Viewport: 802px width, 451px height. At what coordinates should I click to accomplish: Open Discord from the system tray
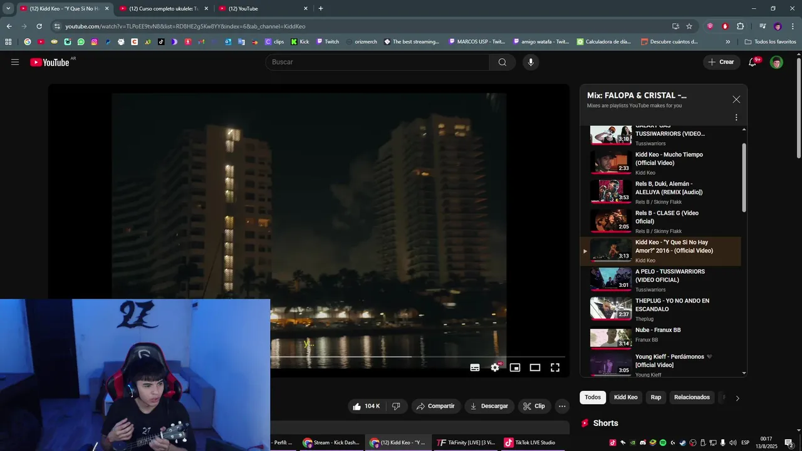point(643,443)
